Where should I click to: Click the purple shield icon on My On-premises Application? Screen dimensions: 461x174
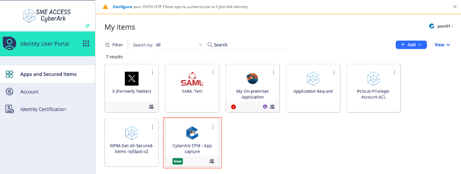265,107
